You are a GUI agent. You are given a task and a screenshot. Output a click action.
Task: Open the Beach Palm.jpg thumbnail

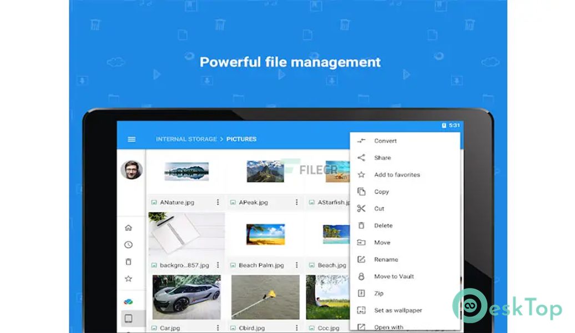pos(265,234)
